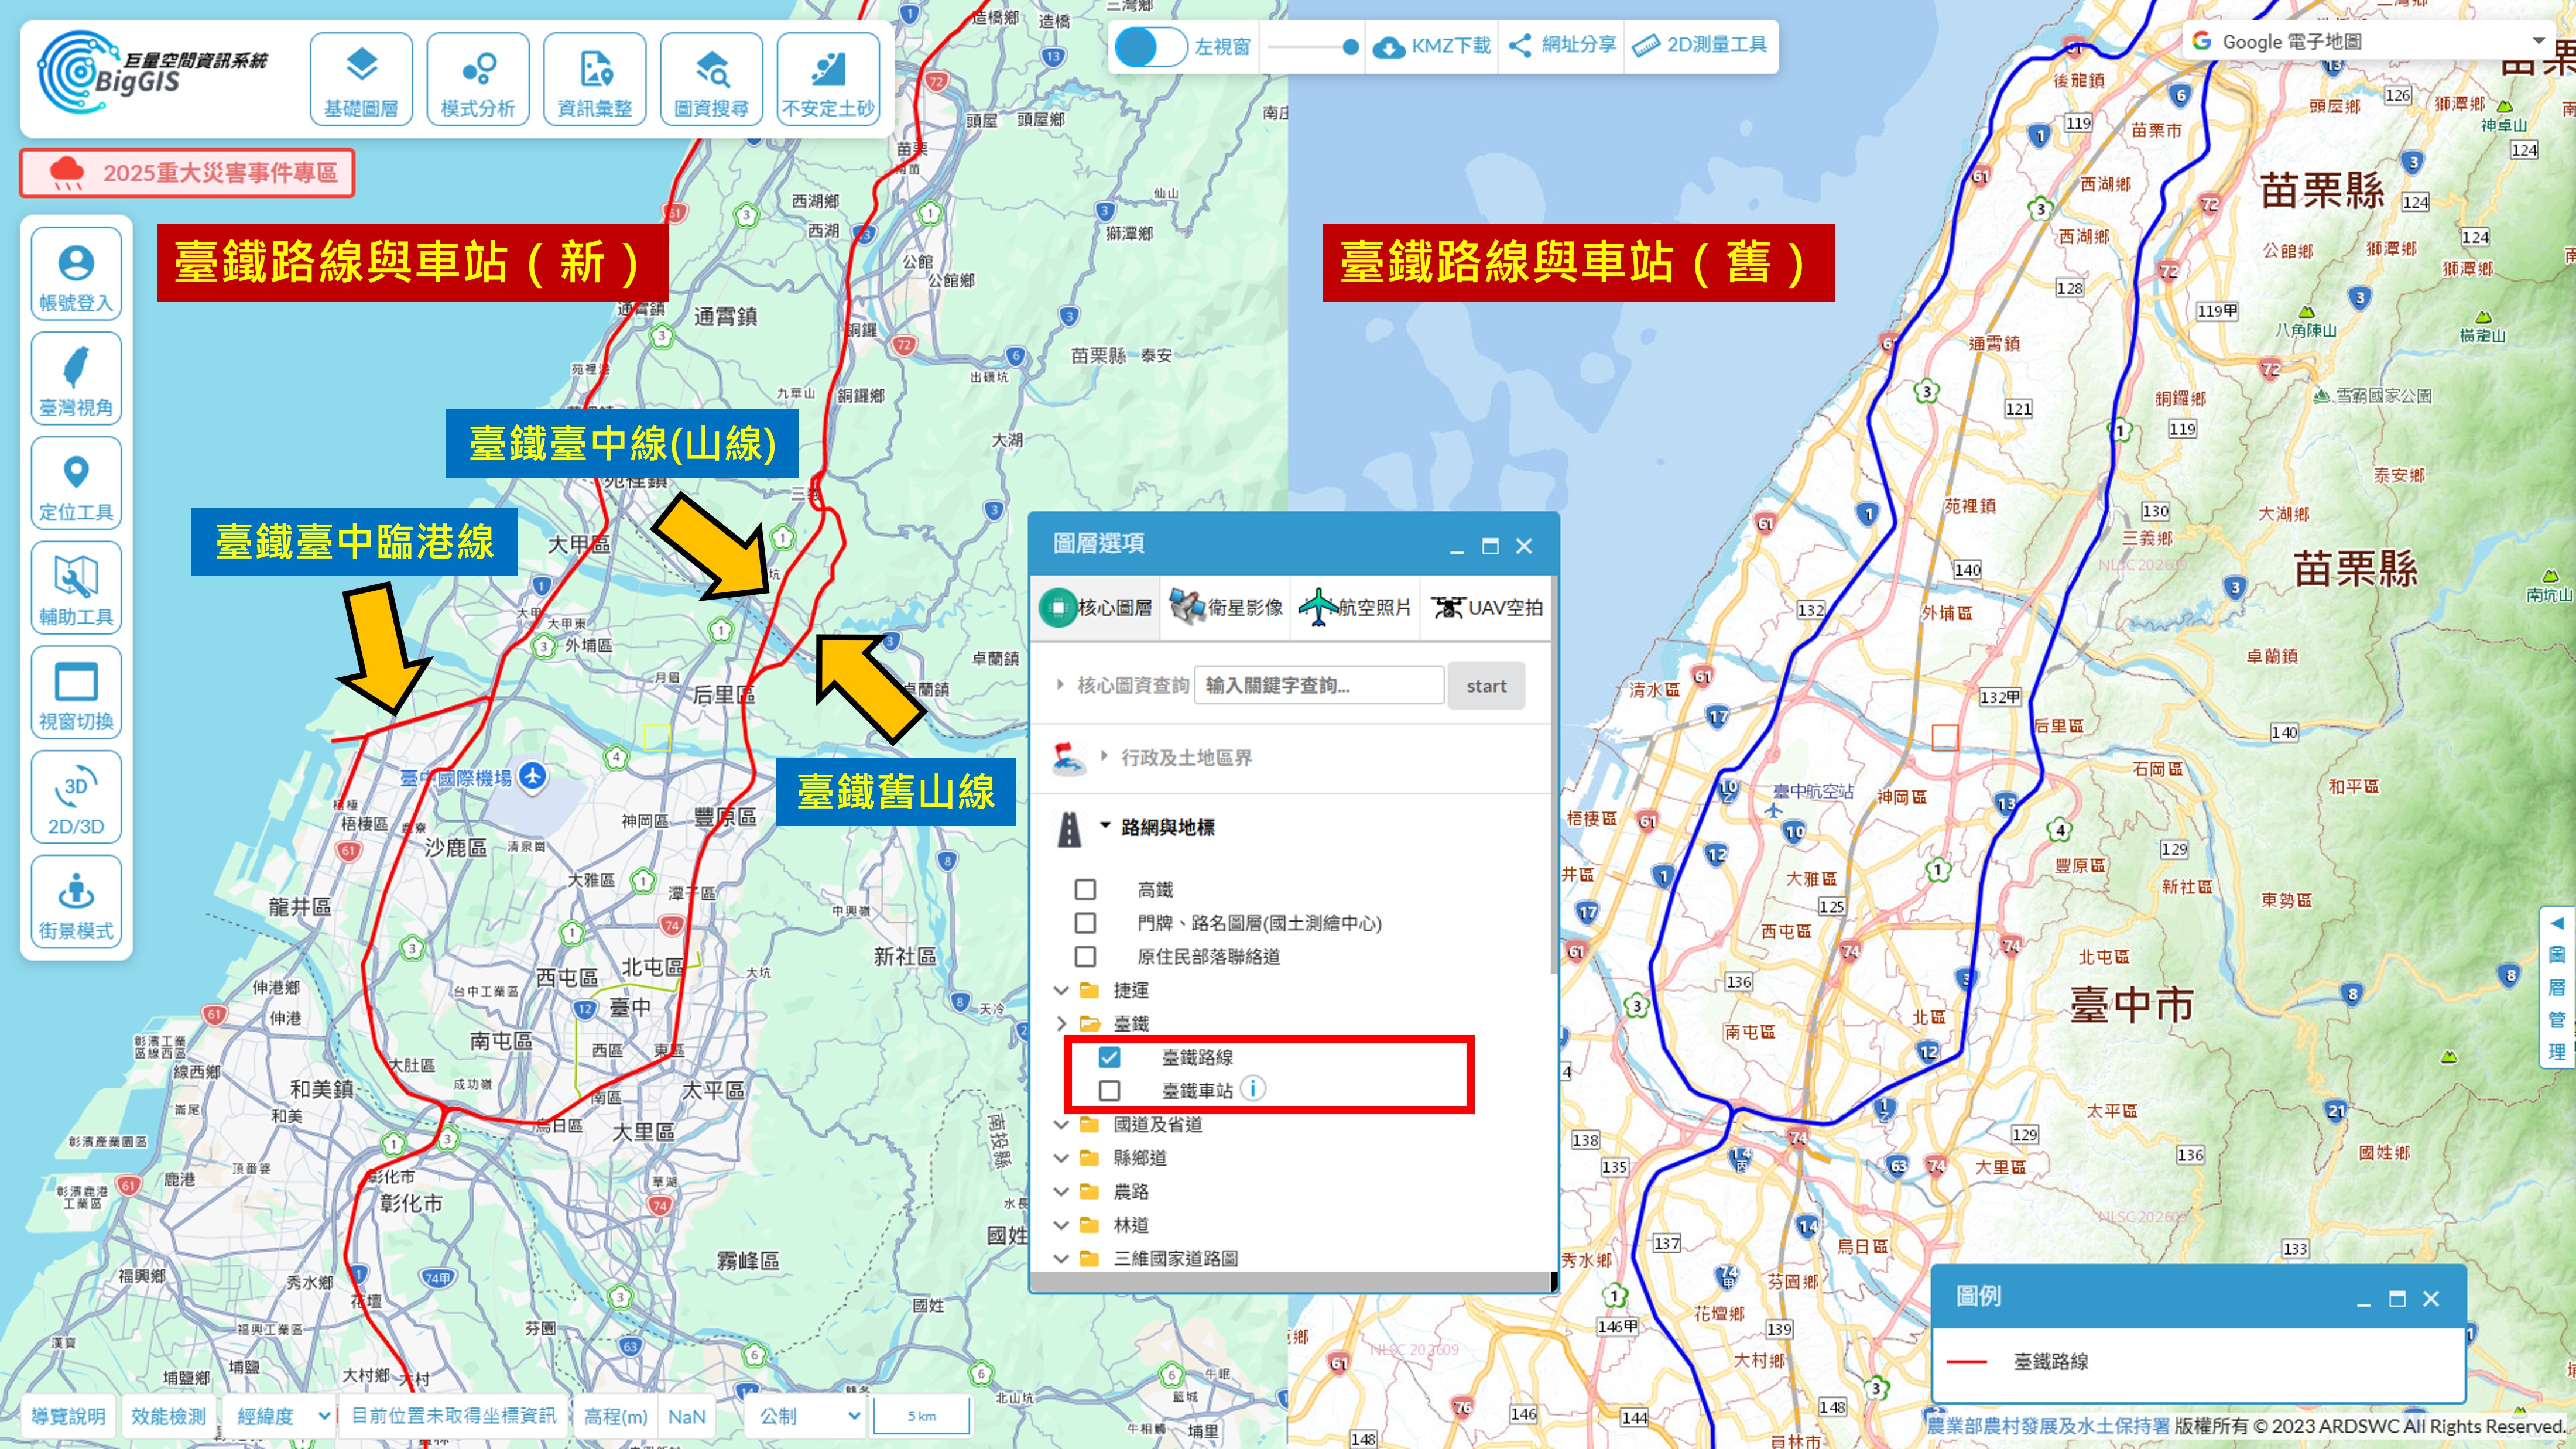This screenshot has width=2576, height=1449.
Task: Open the 定位工具 positioning tool
Action: [x=76, y=483]
